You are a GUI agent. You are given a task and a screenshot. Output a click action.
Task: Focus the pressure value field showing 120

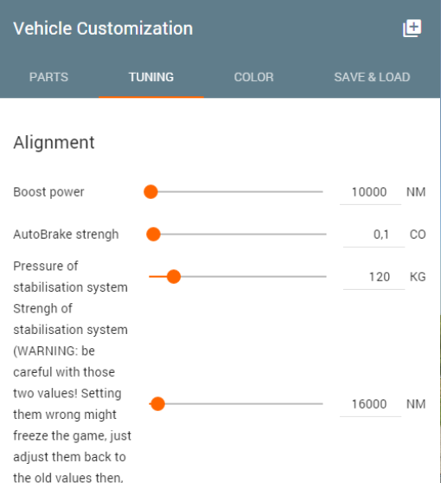pyautogui.click(x=374, y=277)
